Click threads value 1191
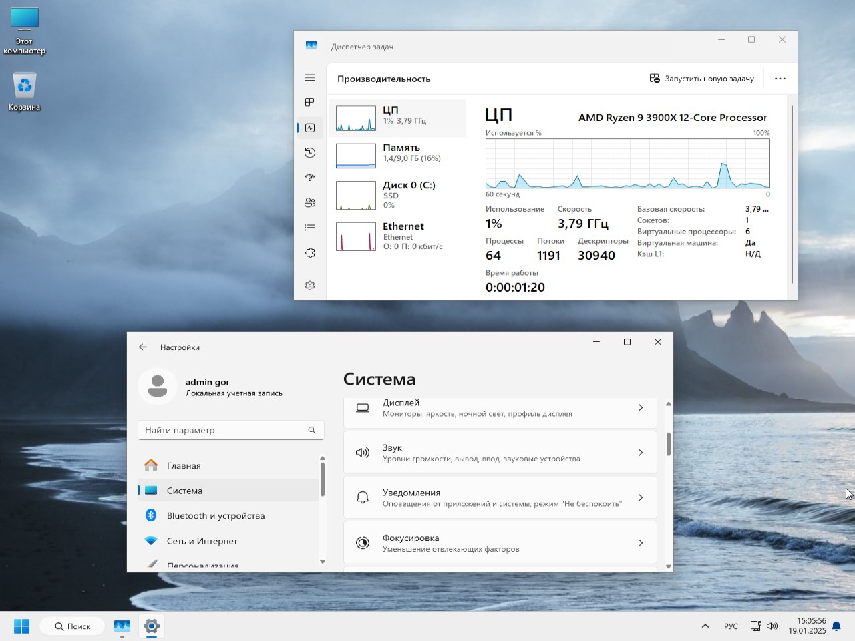Viewport: 855px width, 641px height. click(x=548, y=256)
